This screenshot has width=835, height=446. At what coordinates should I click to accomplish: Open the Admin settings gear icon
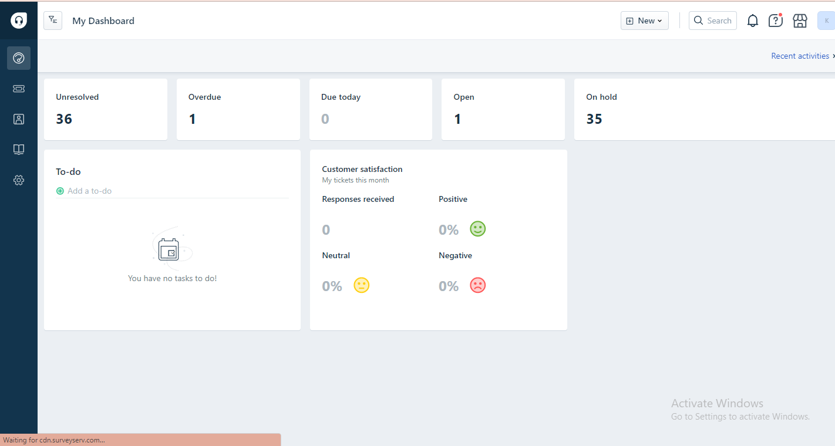pos(19,180)
